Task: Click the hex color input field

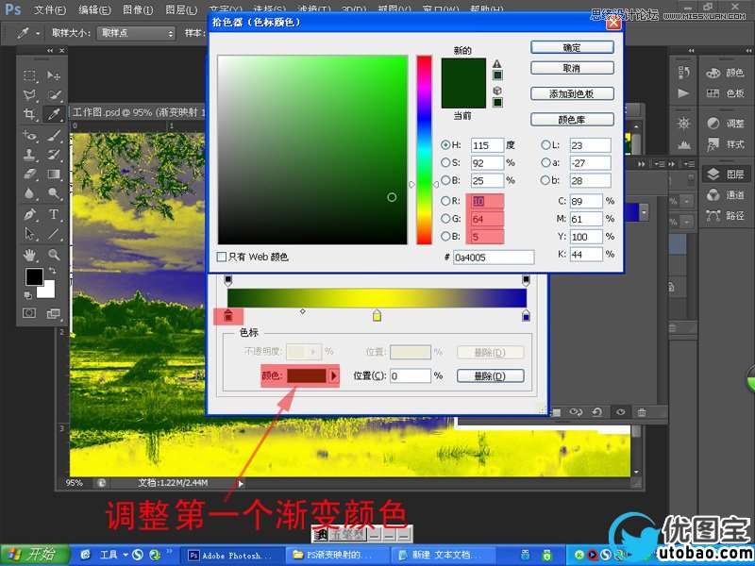Action: (x=493, y=257)
